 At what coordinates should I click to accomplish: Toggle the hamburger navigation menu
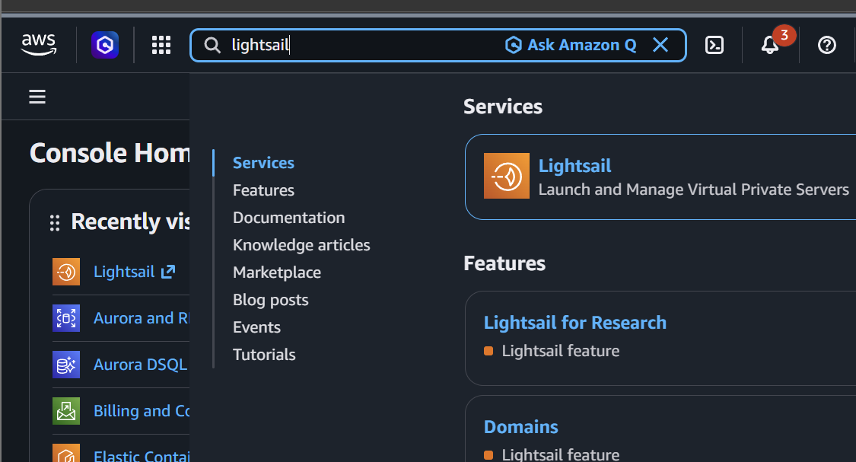[x=37, y=97]
